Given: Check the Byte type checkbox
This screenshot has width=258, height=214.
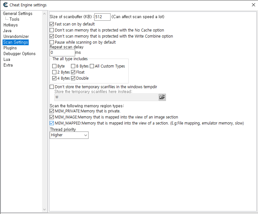Looking at the screenshot, I should [x=54, y=66].
